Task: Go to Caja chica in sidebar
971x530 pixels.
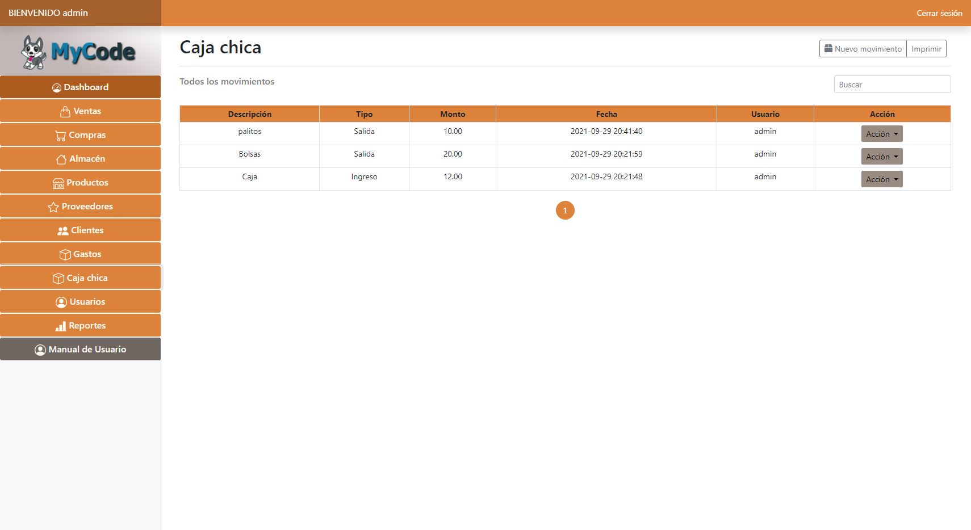Action: click(81, 278)
